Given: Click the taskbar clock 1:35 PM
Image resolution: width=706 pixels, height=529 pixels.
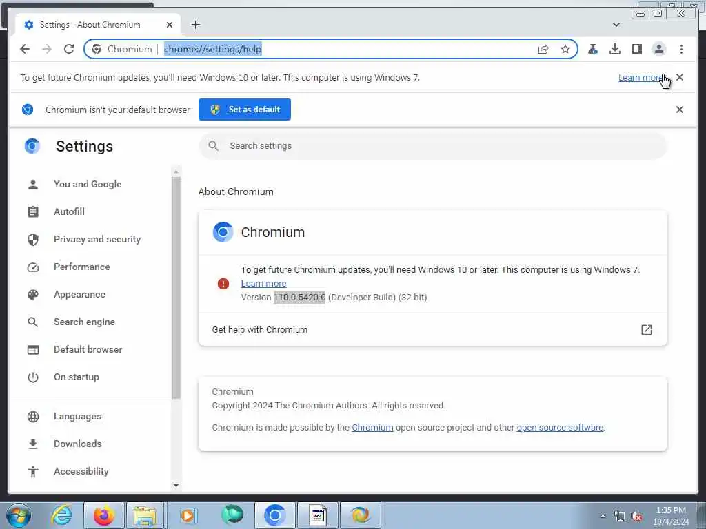Looking at the screenshot, I should click(x=671, y=516).
